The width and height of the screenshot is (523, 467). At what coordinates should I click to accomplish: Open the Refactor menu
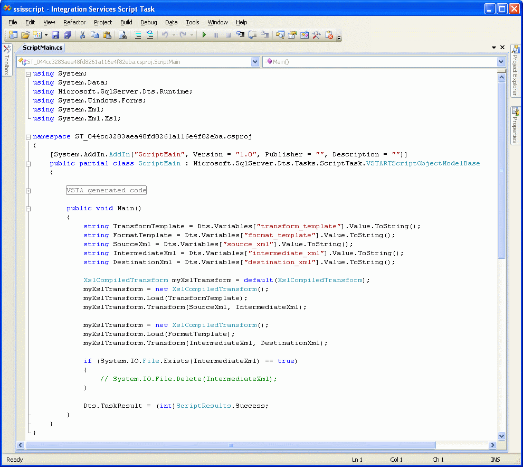pos(74,22)
